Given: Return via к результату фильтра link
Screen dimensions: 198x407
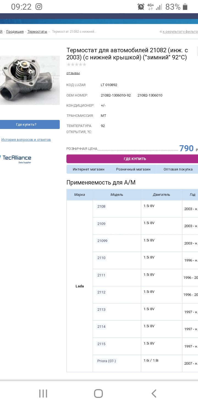Looking at the screenshot, I should [180, 32].
